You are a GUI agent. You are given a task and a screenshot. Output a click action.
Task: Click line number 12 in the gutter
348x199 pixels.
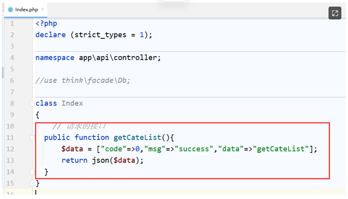pyautogui.click(x=10, y=149)
